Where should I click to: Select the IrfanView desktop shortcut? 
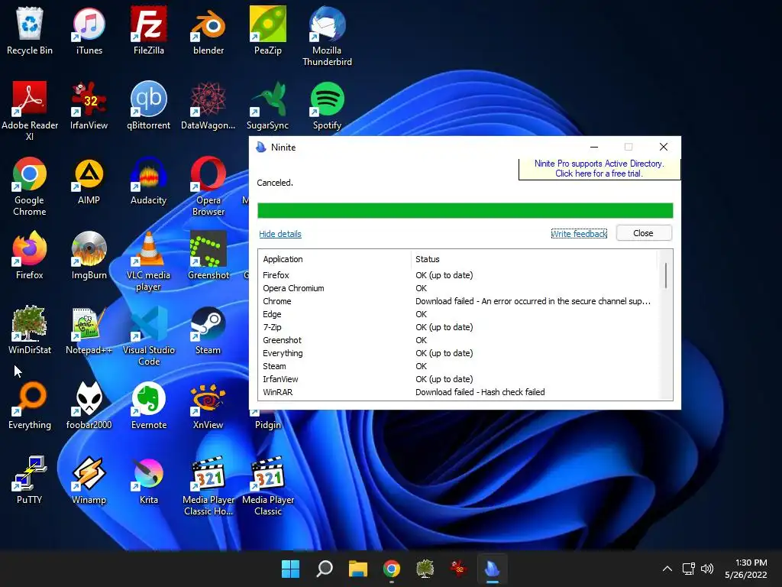click(89, 105)
